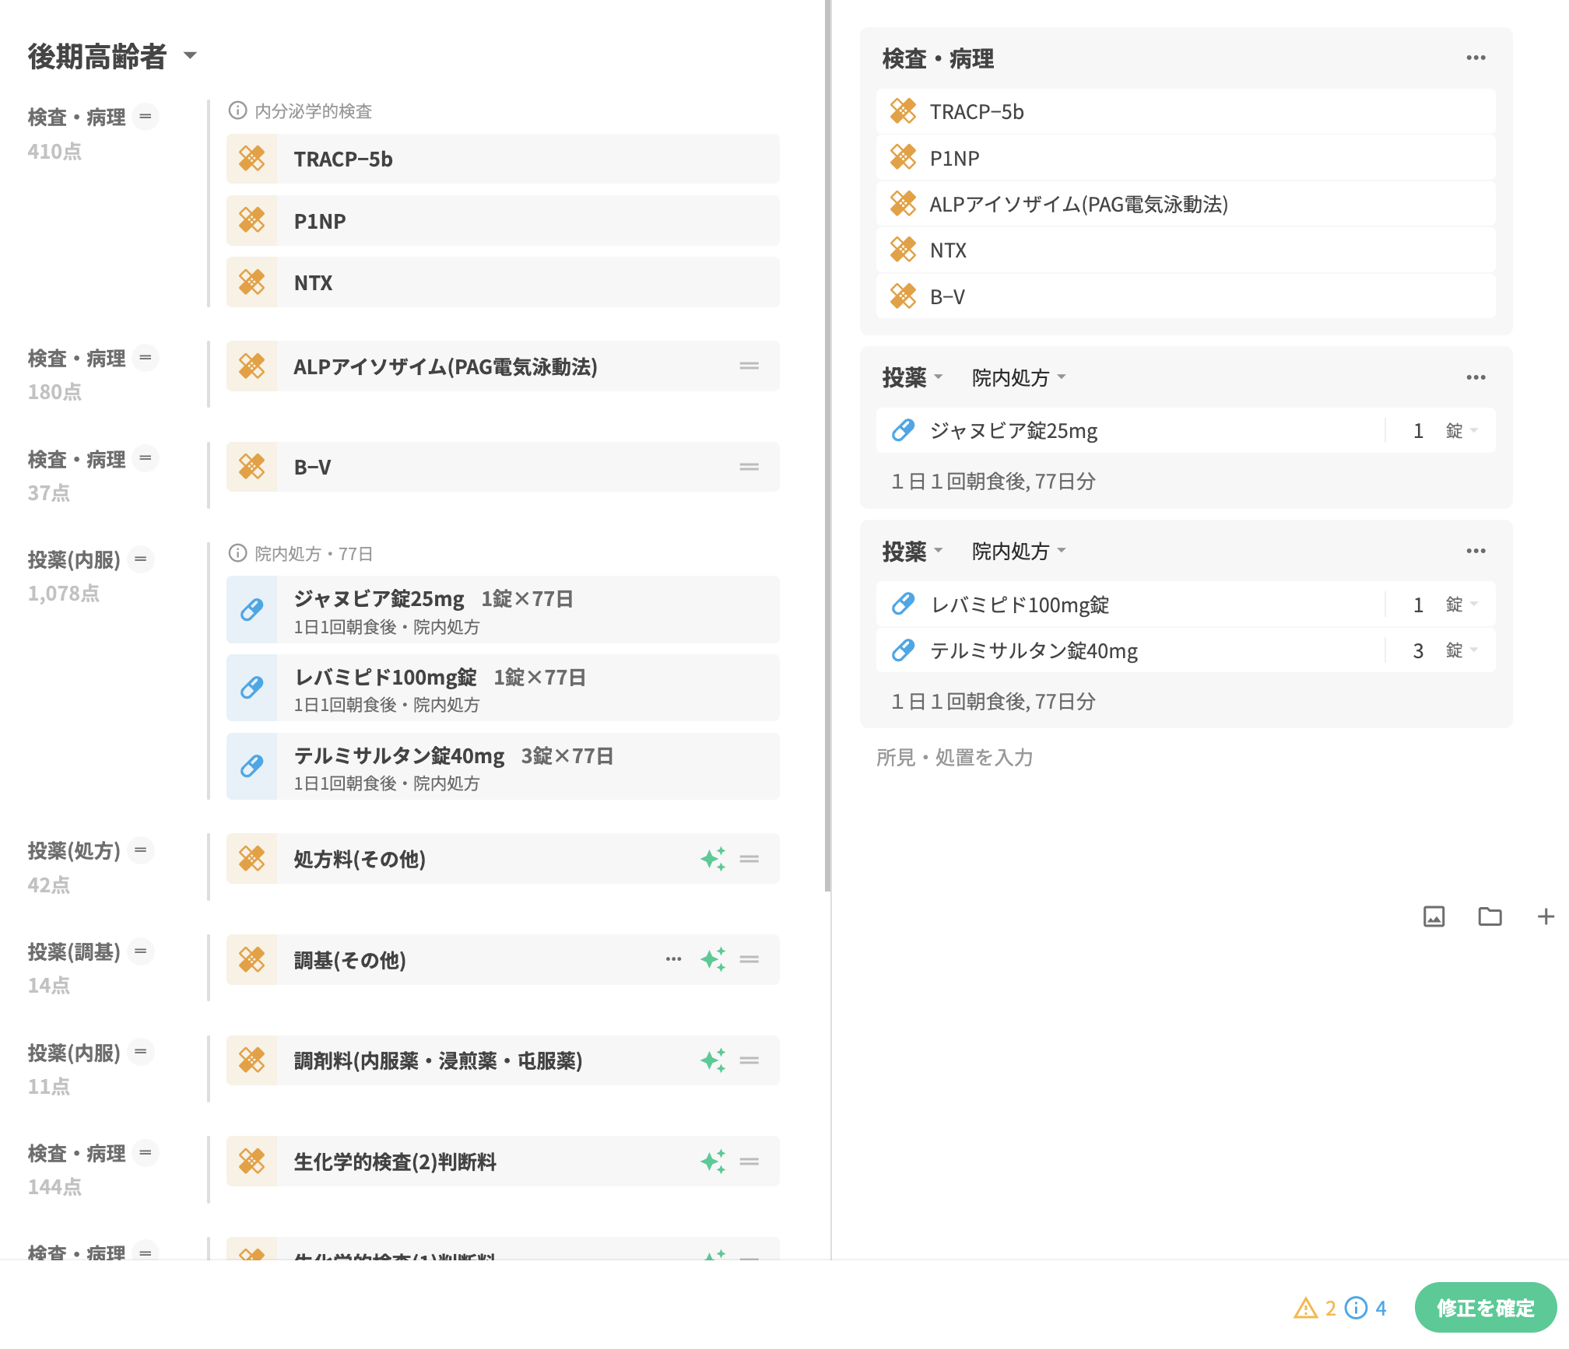Open the folder icon in the notes toolbar
This screenshot has height=1349, width=1569.
click(1490, 916)
